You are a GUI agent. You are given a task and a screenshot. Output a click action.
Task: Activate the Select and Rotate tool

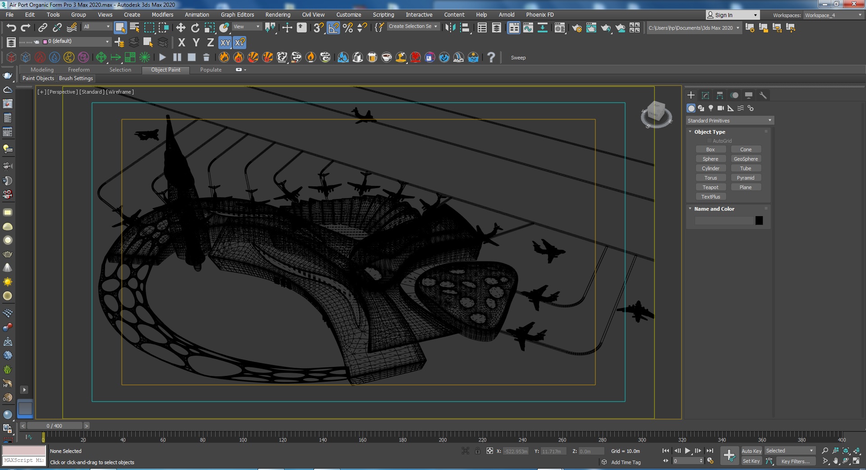click(x=195, y=28)
